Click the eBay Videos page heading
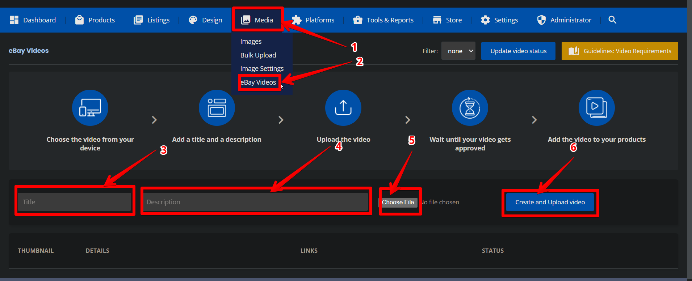692x281 pixels. [x=29, y=51]
